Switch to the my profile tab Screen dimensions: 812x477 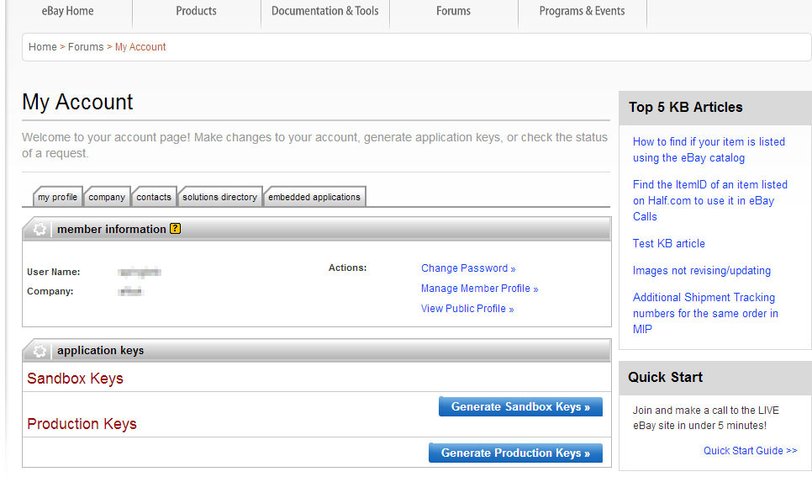57,197
